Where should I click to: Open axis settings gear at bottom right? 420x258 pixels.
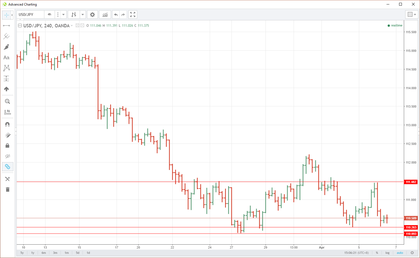[x=412, y=253]
